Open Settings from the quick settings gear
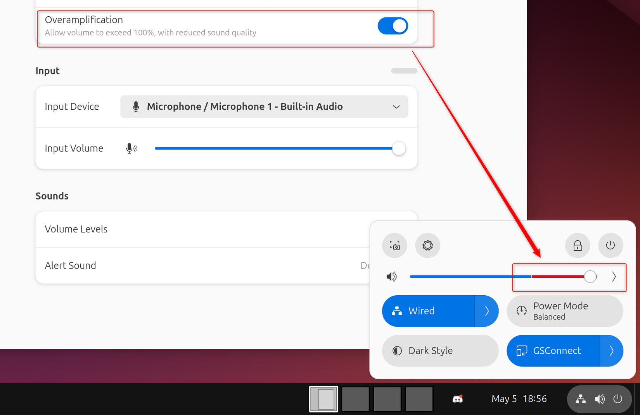The image size is (640, 415). pos(428,245)
